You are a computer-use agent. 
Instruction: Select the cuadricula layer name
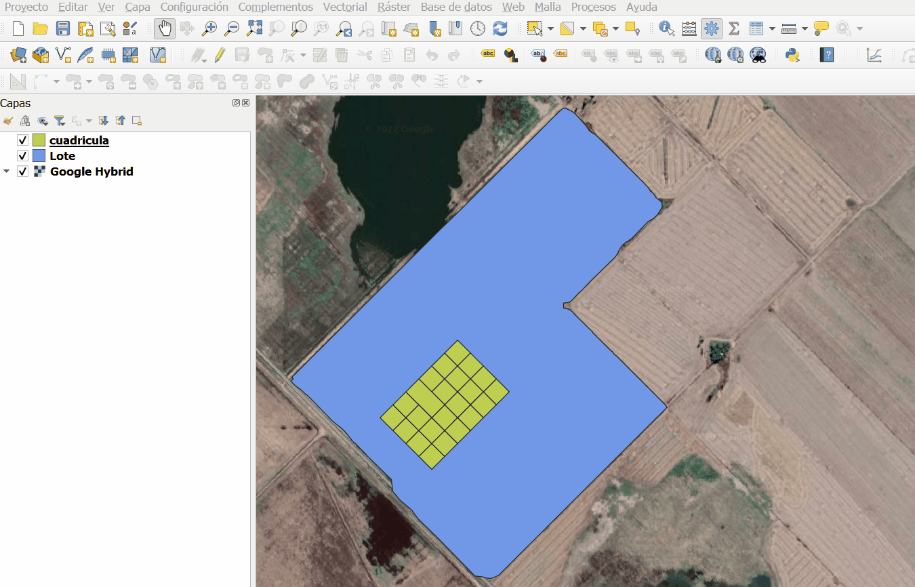coord(79,140)
